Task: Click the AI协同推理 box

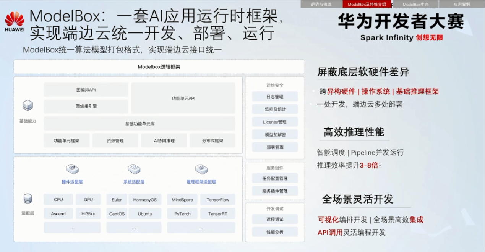Action: coord(164,141)
